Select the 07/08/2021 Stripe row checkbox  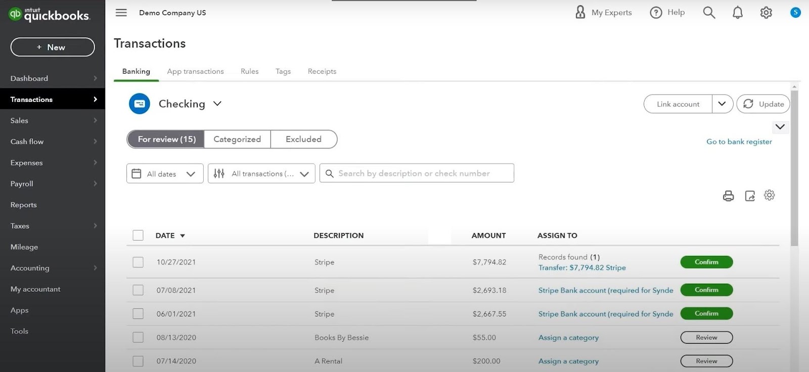pyautogui.click(x=138, y=290)
